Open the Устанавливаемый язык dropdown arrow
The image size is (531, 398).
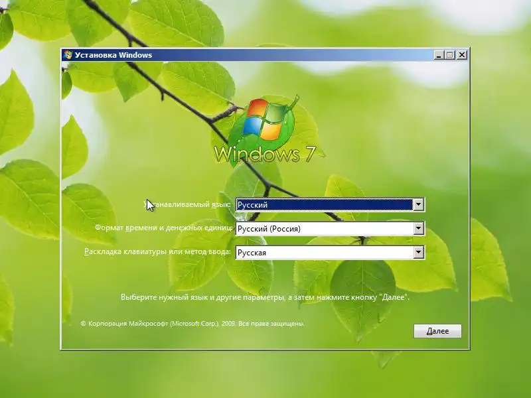coord(419,204)
